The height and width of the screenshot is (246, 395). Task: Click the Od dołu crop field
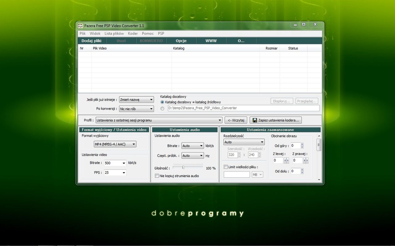tap(295, 171)
